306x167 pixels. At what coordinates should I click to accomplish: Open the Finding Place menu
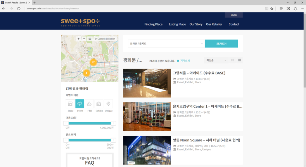pos(153,24)
